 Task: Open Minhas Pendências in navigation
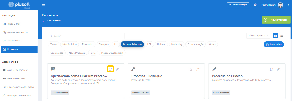coord(15,32)
